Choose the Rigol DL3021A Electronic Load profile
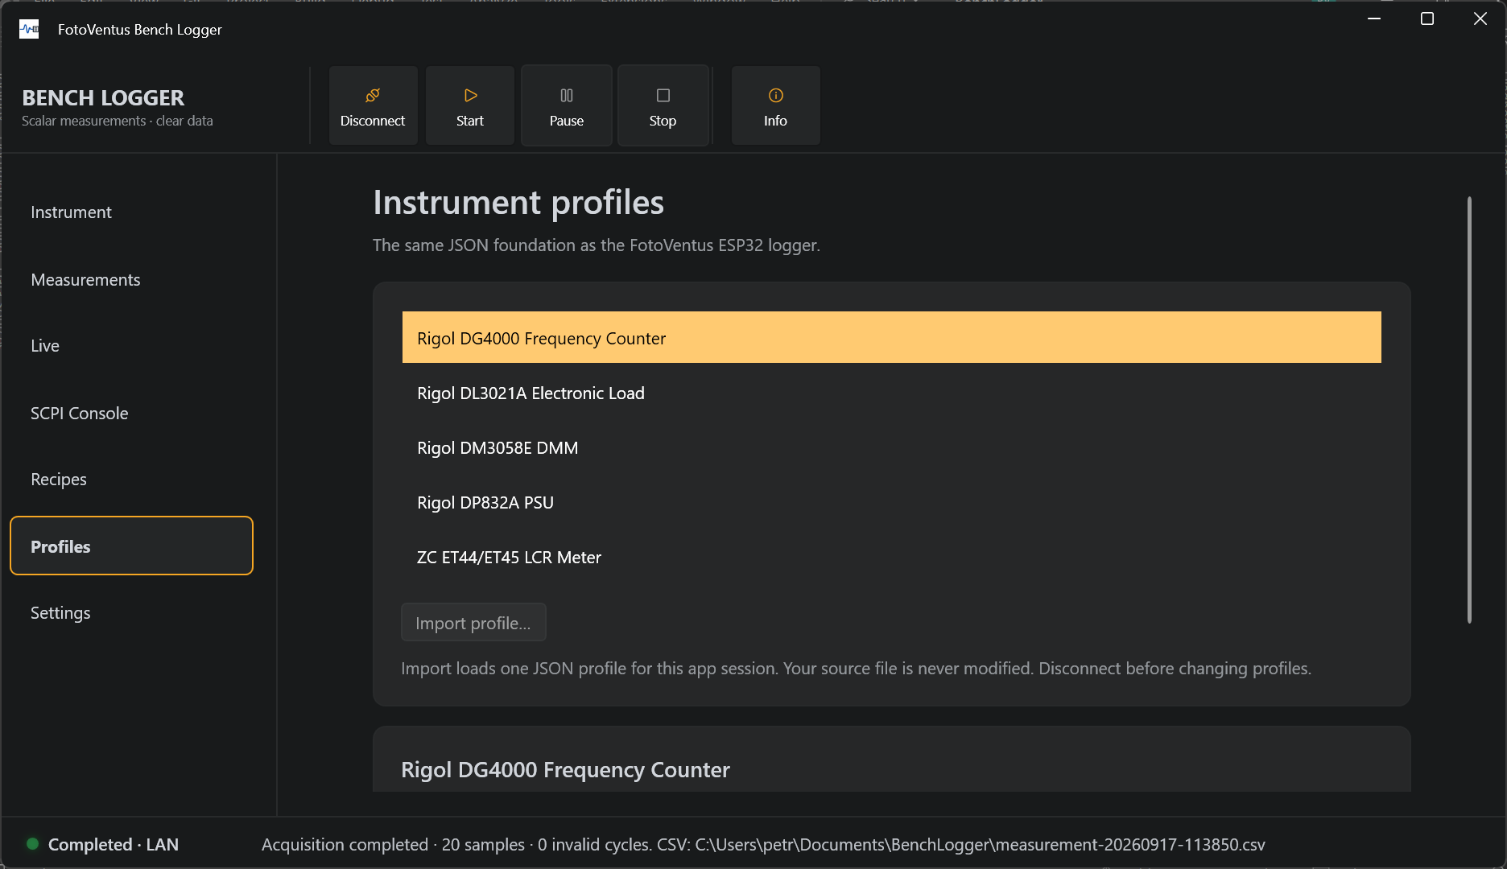The image size is (1507, 869). (x=891, y=393)
